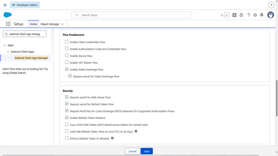Click the Setup title text

point(18,24)
